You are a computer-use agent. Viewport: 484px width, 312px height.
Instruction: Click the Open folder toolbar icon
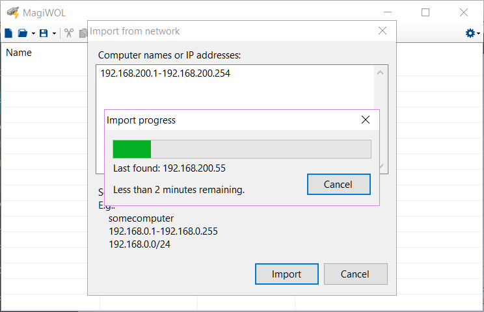click(22, 33)
